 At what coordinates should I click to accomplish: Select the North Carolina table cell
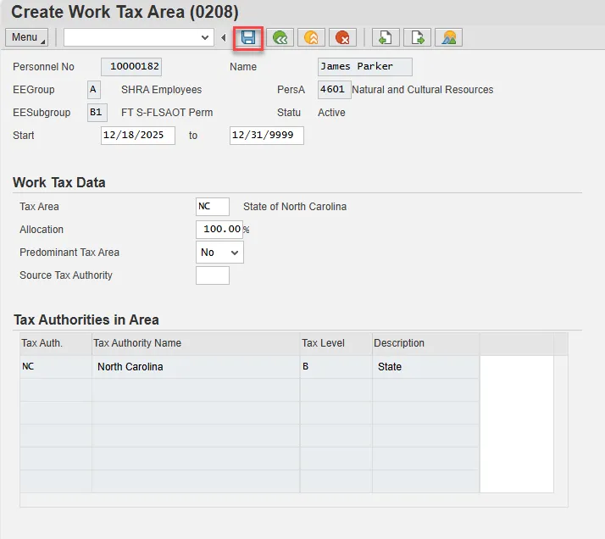tap(195, 367)
